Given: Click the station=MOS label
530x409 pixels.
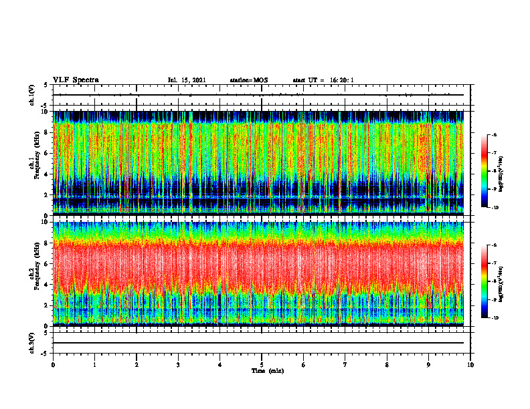Looking at the screenshot, I should (x=249, y=80).
